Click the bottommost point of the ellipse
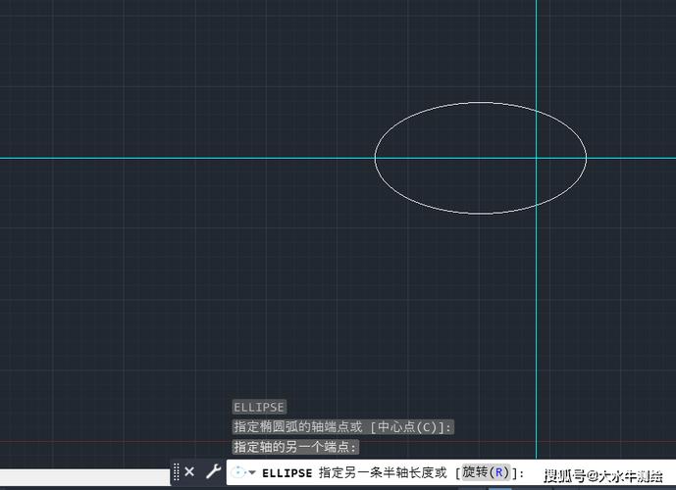676x490 pixels. point(481,213)
